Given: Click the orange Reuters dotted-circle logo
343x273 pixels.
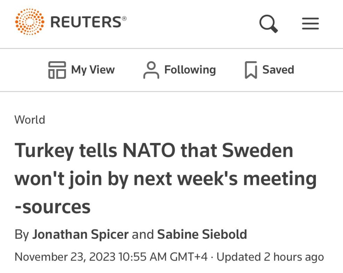Looking at the screenshot, I should point(29,22).
